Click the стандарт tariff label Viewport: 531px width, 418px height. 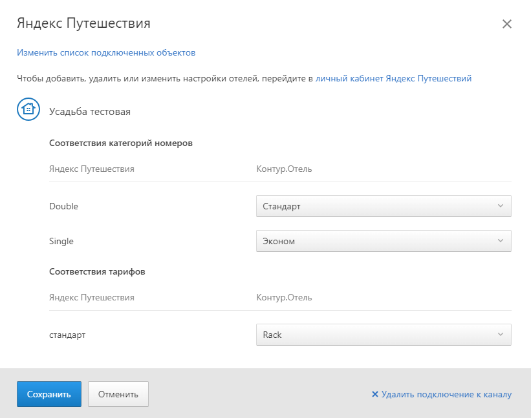click(x=67, y=335)
